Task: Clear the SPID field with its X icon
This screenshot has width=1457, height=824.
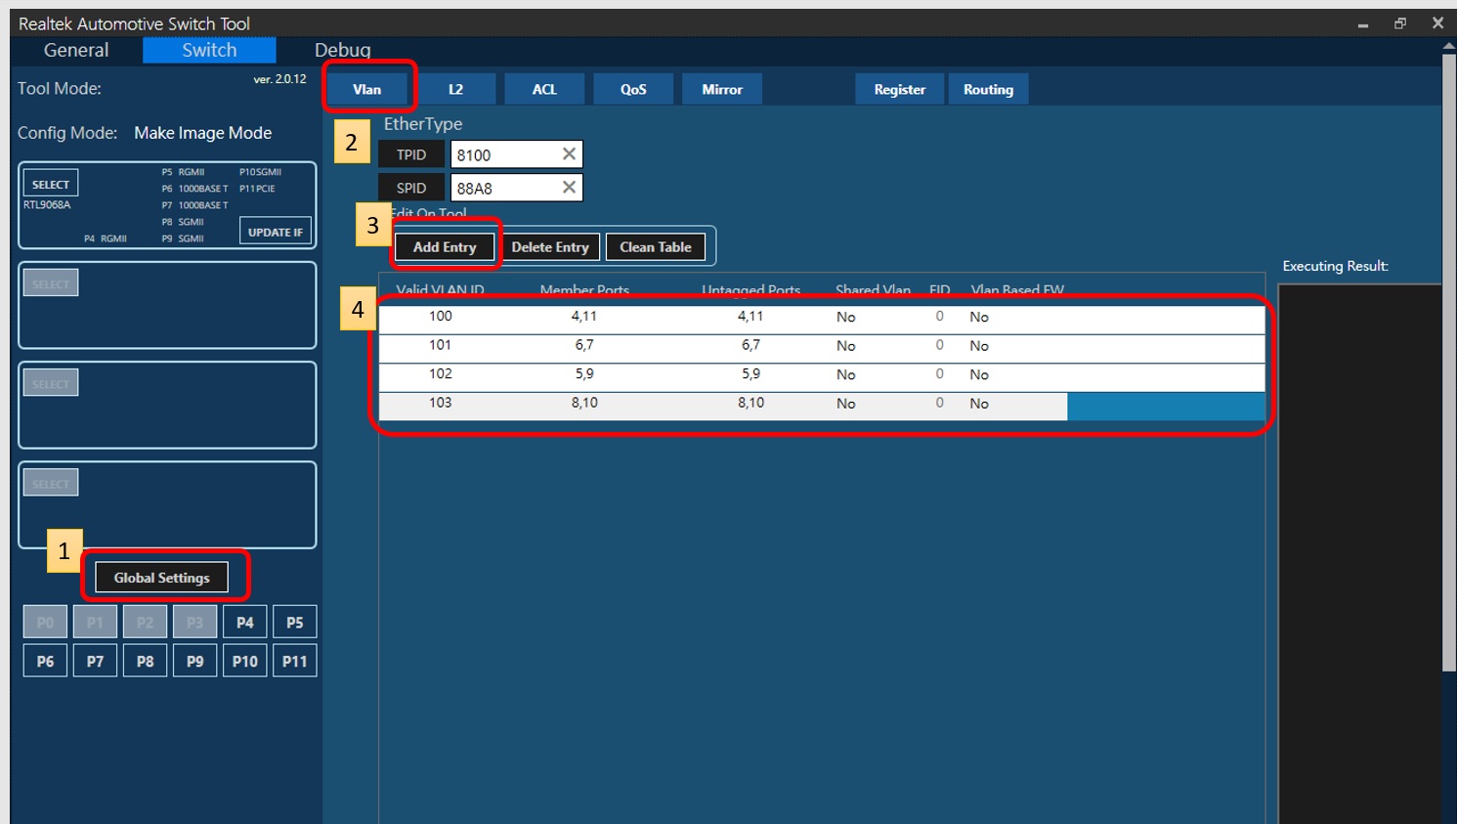Action: pyautogui.click(x=569, y=188)
